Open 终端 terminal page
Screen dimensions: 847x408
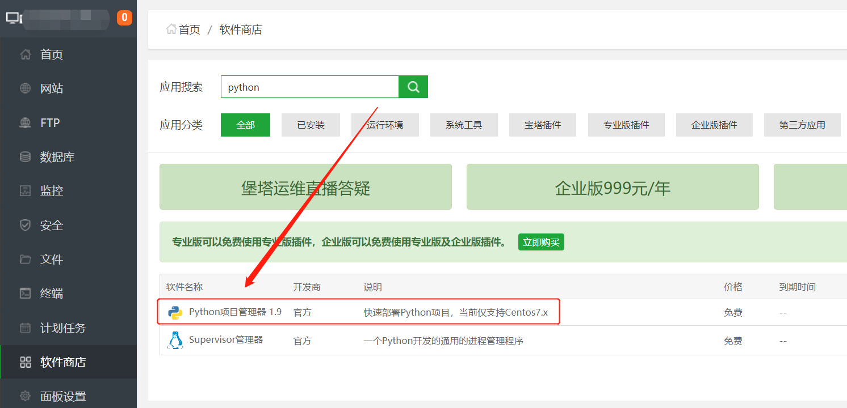51,294
